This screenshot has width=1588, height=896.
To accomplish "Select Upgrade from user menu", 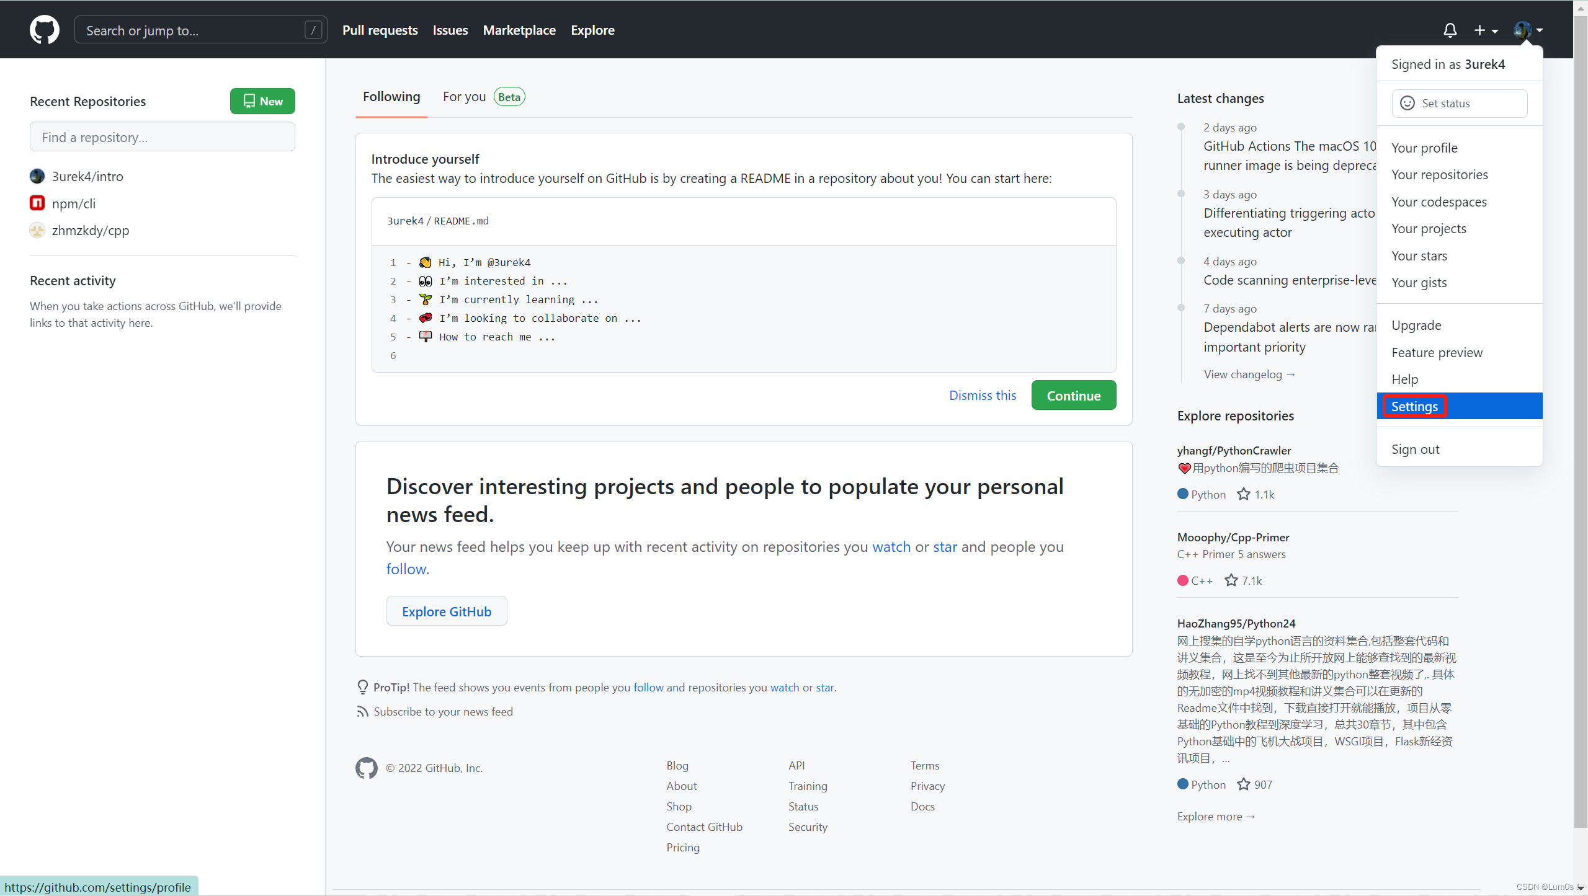I will click(1460, 326).
